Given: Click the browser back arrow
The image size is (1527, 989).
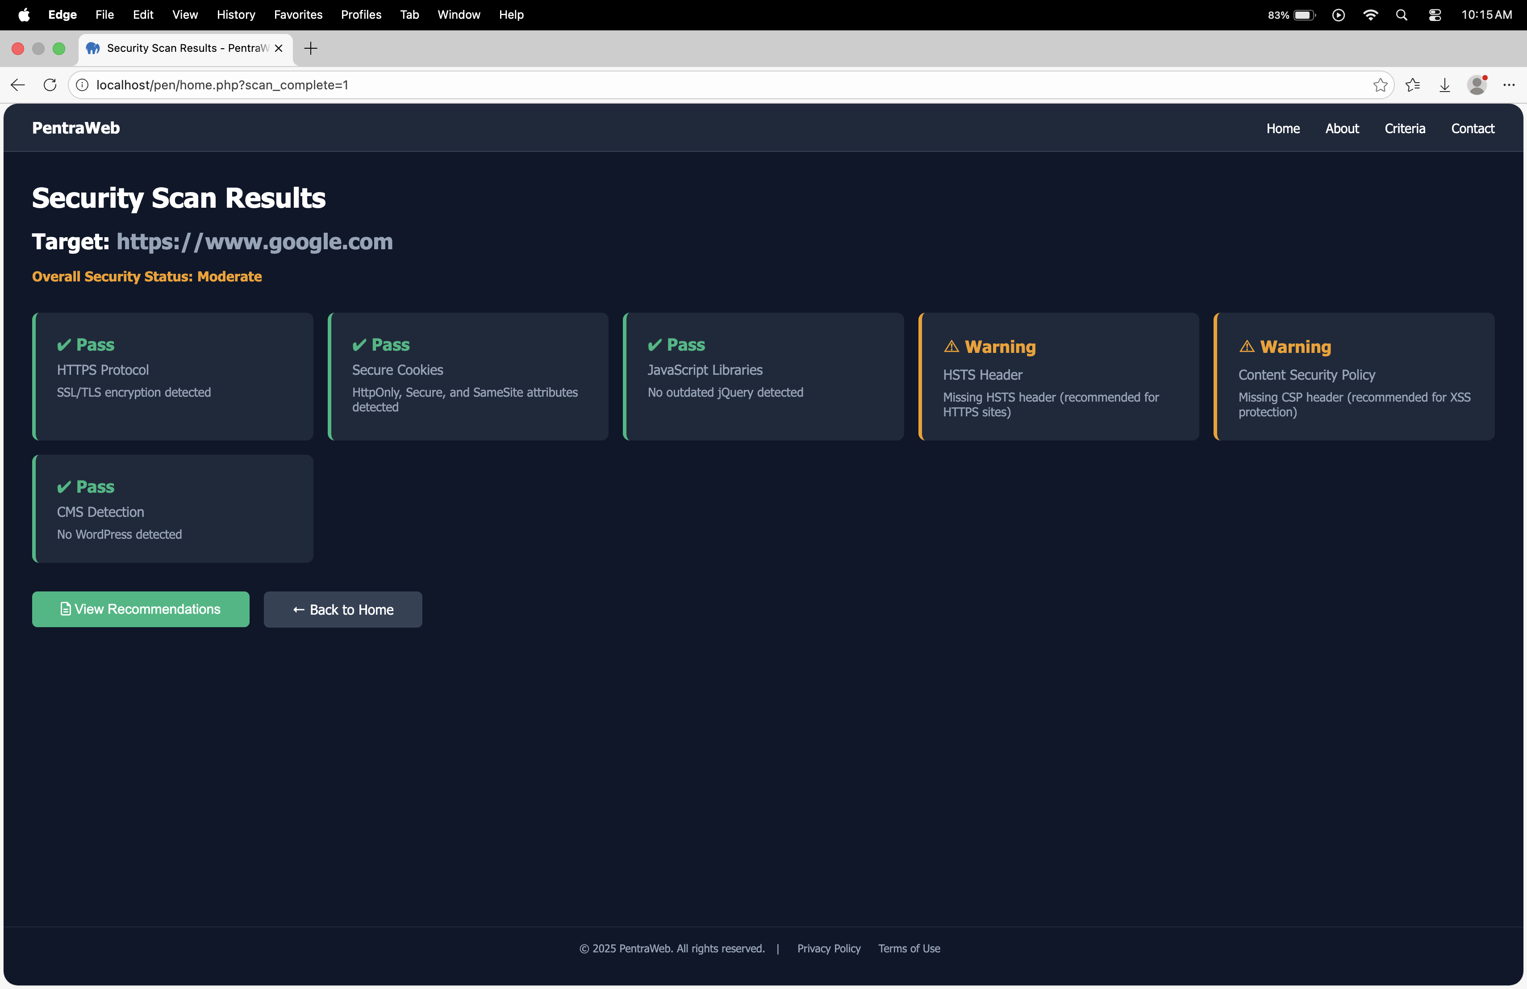Looking at the screenshot, I should tap(18, 85).
